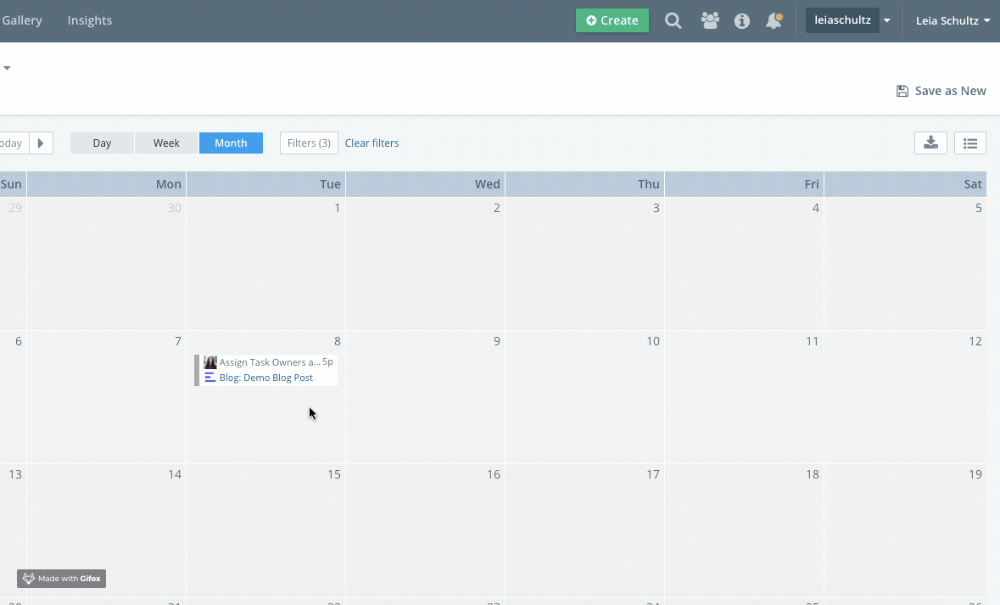Screen dimensions: 1000x605
Task: Click date 10 on Thursday
Action: coord(653,341)
